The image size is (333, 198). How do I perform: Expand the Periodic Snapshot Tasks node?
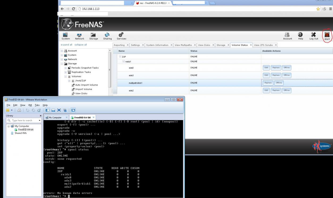pyautogui.click(x=65, y=68)
